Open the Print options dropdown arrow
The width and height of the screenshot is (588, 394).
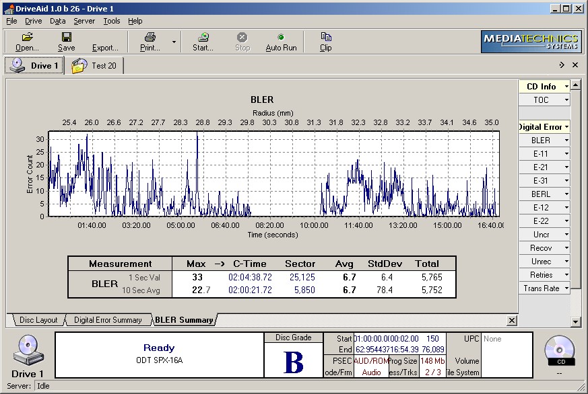174,42
